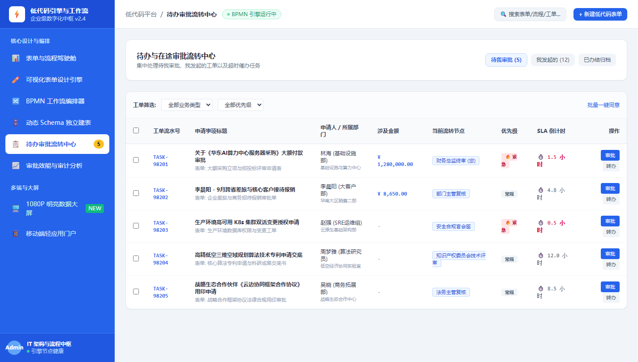Click the 新建低代码表单 button
Image resolution: width=638 pixels, height=362 pixels.
pos(600,14)
